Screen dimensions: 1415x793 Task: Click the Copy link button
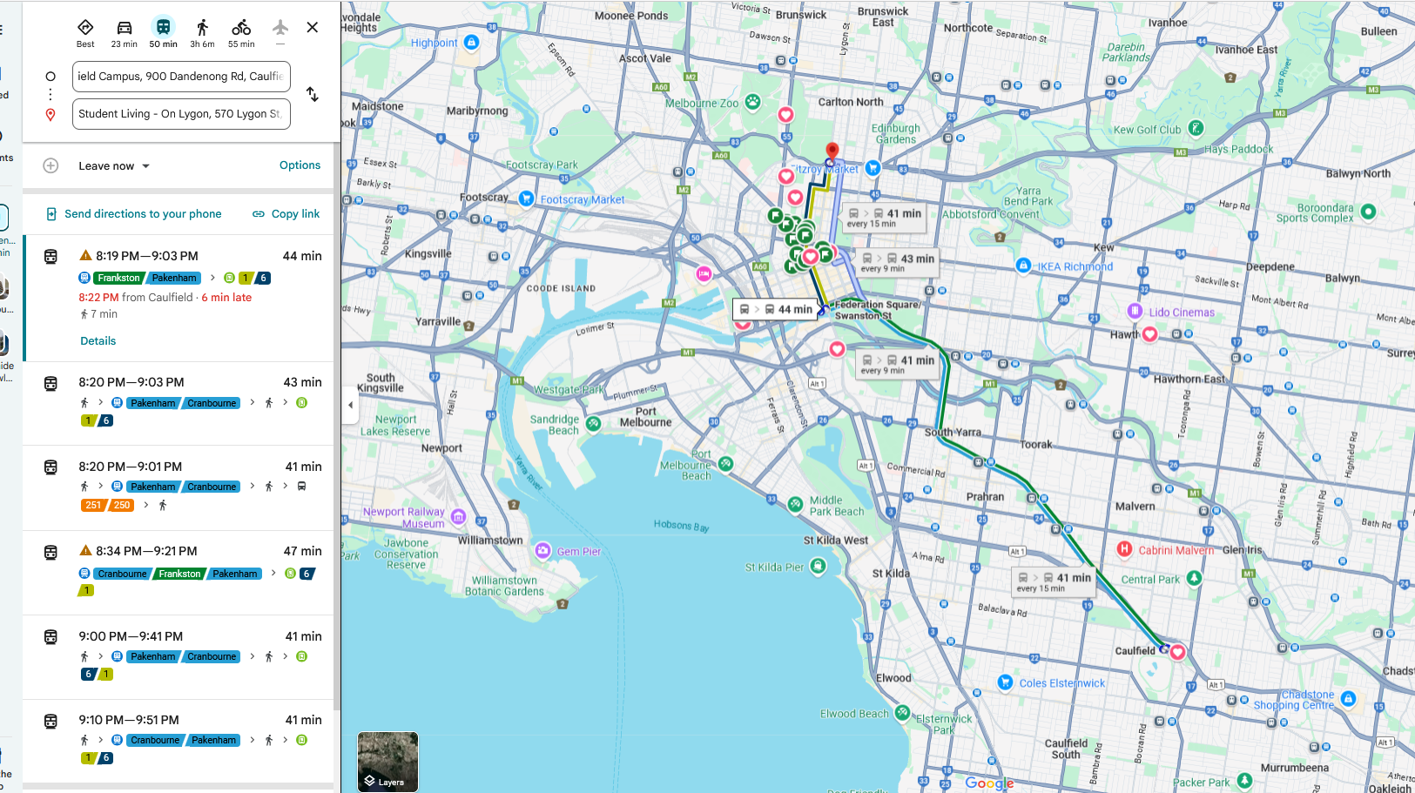point(286,214)
